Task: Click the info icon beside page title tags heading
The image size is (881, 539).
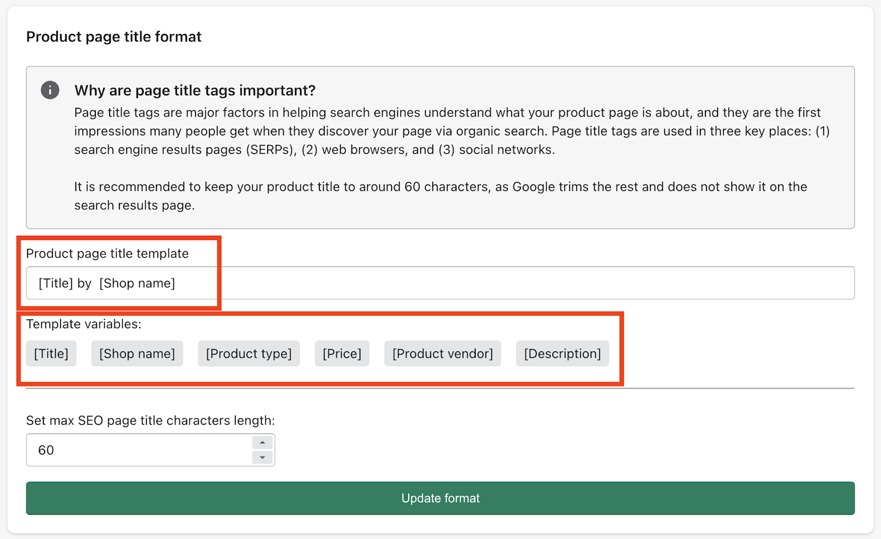Action: 50,90
